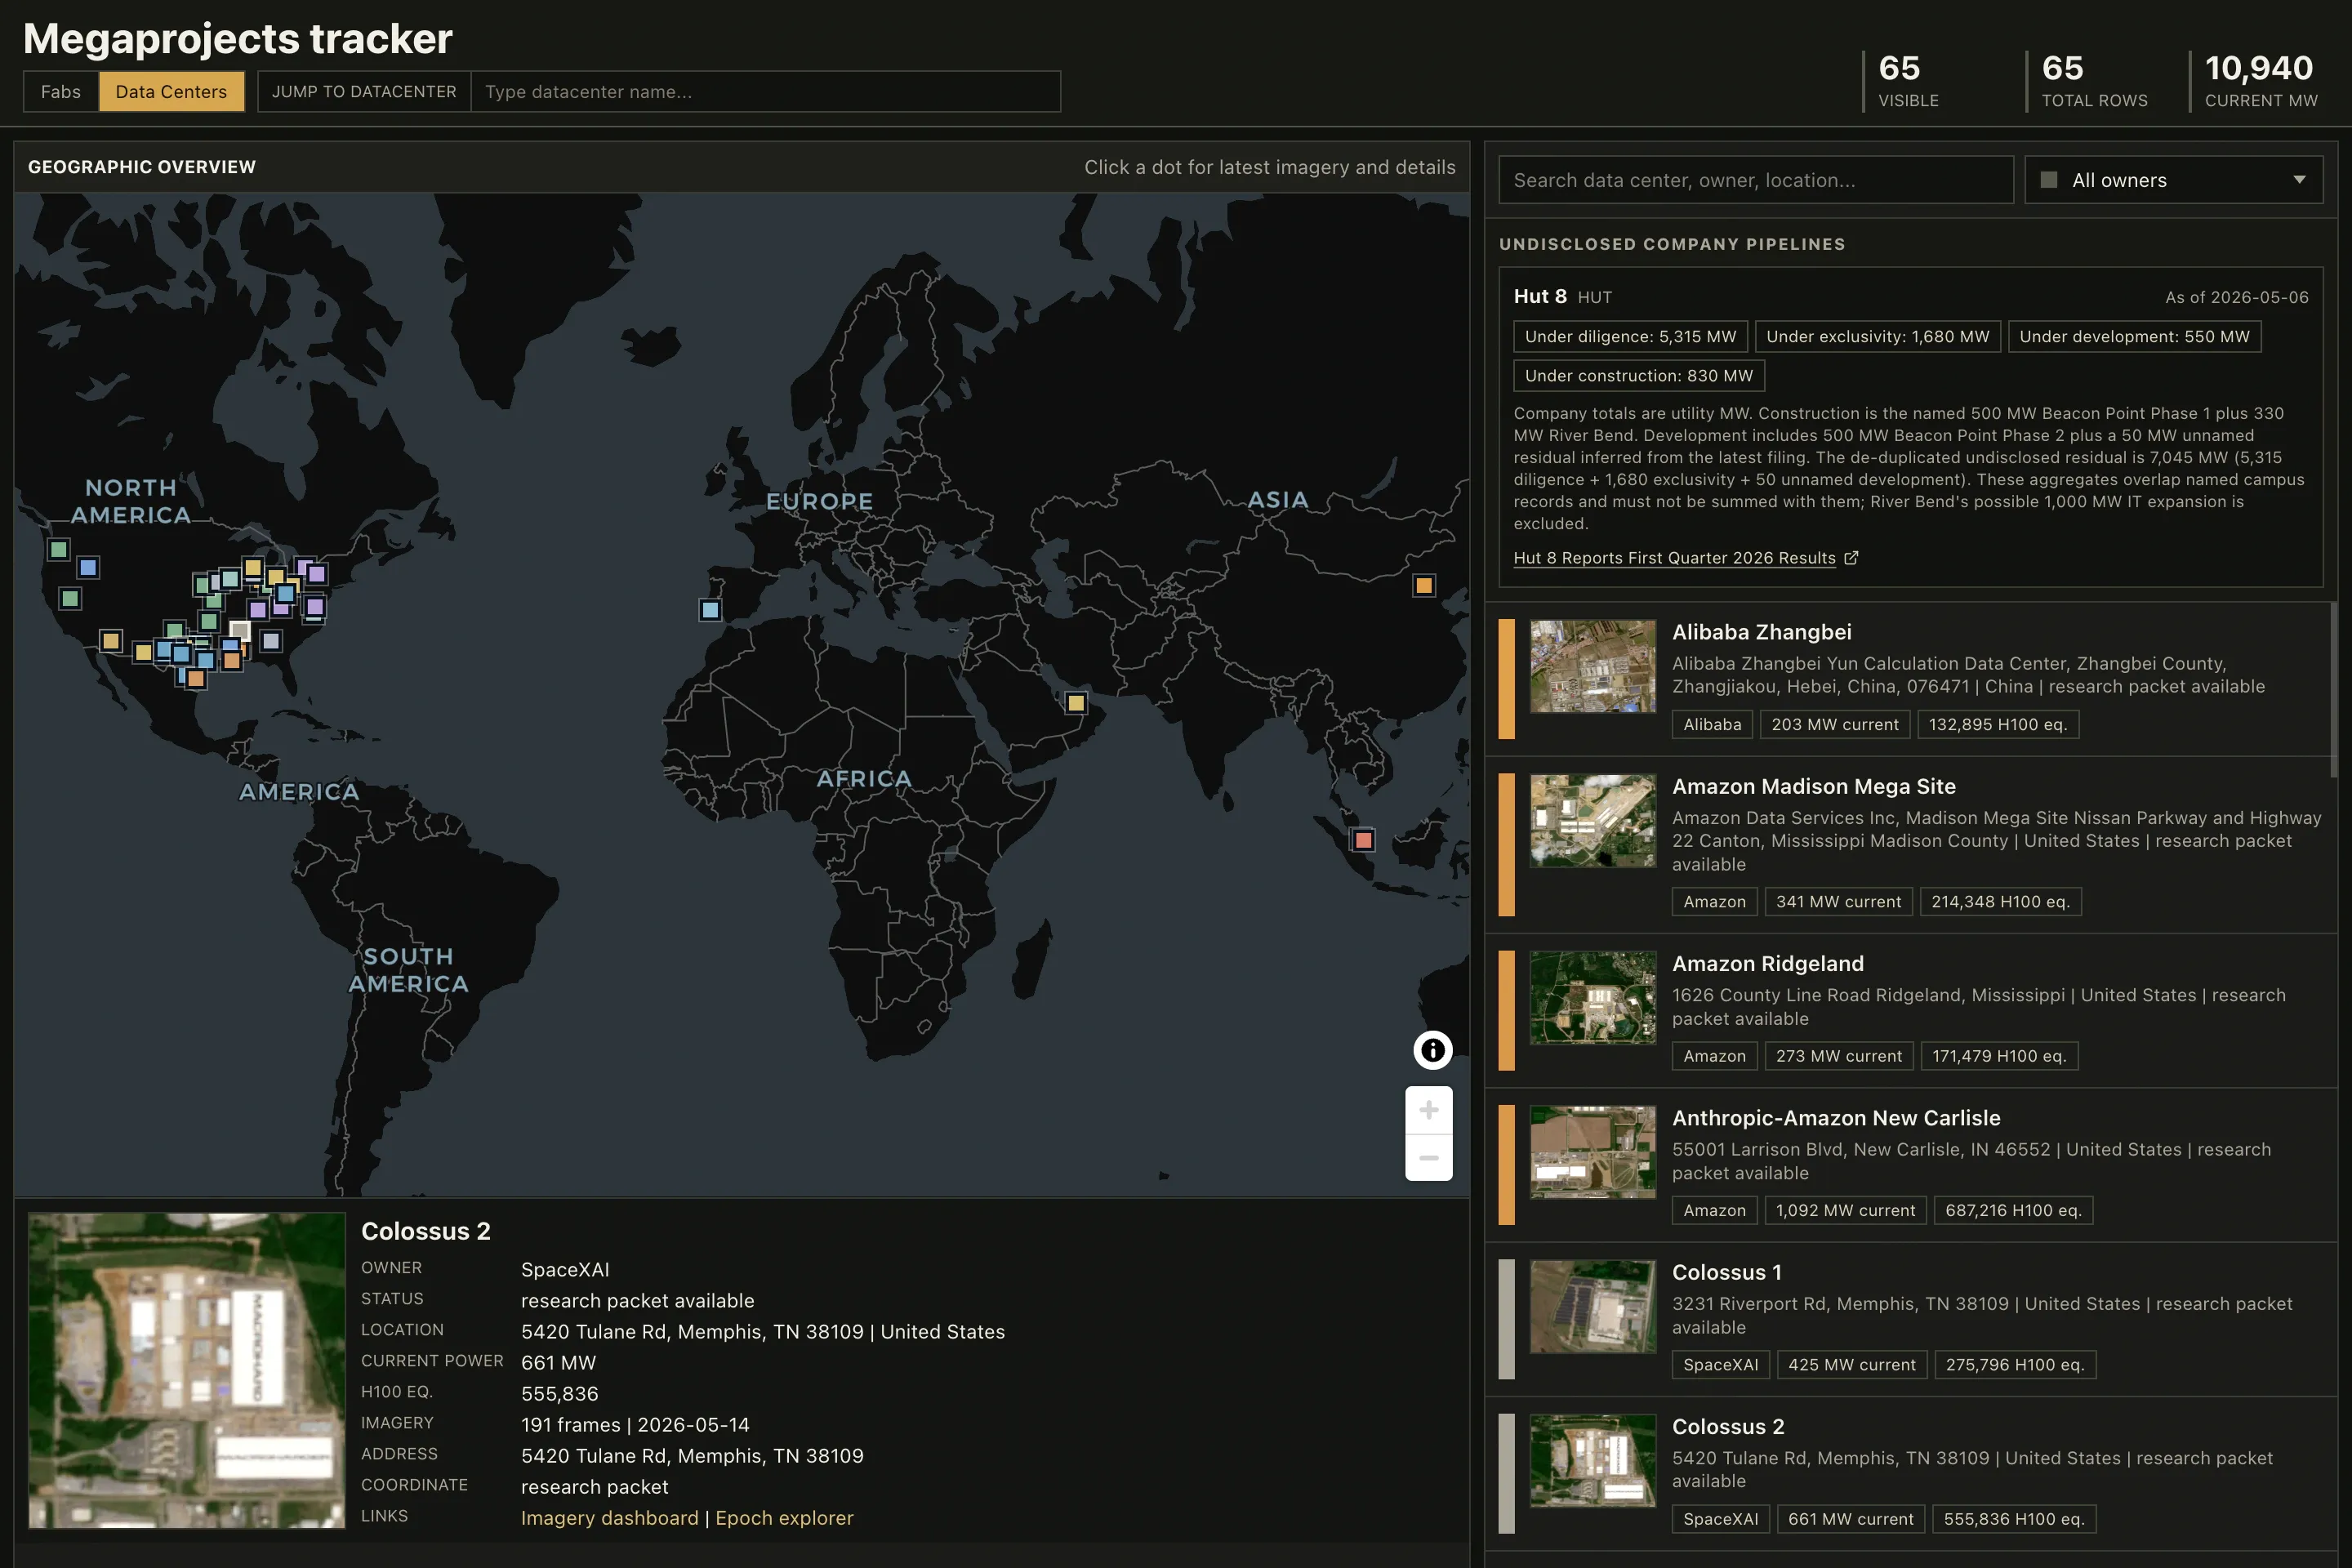This screenshot has height=1568, width=2352.
Task: Select the blue marker near Portugal
Action: 710,609
